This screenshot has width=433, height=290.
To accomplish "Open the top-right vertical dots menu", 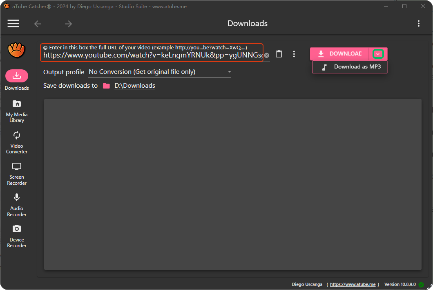I will (x=419, y=24).
